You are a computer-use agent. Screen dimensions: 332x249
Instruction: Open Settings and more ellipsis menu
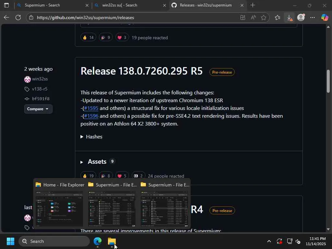point(313,18)
